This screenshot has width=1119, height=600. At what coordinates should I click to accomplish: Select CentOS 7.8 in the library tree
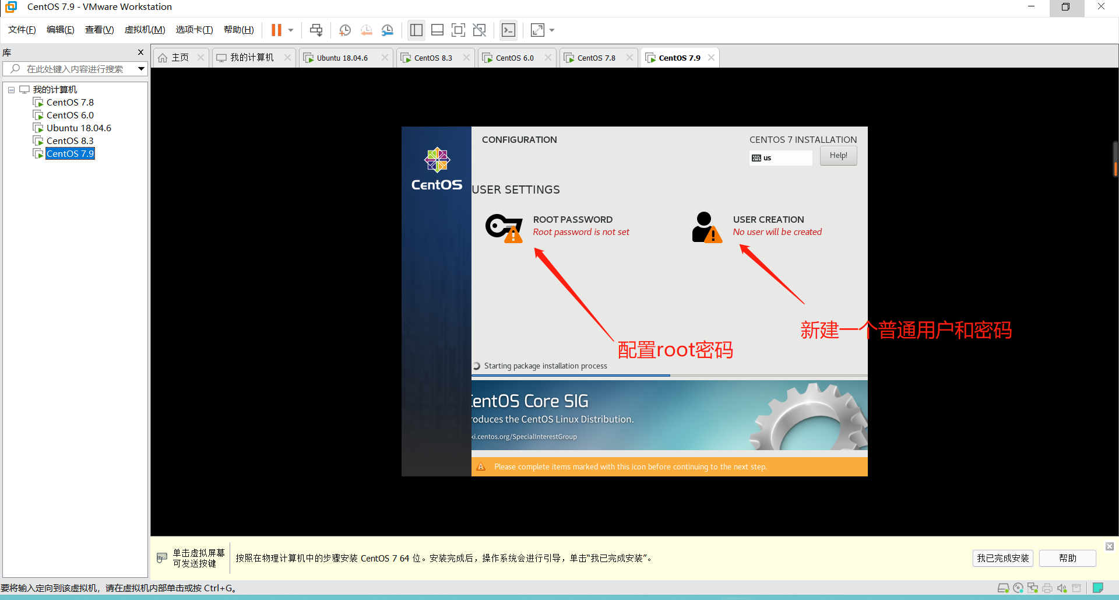(70, 103)
